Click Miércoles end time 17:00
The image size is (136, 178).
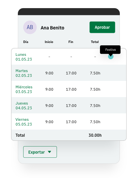71,89
